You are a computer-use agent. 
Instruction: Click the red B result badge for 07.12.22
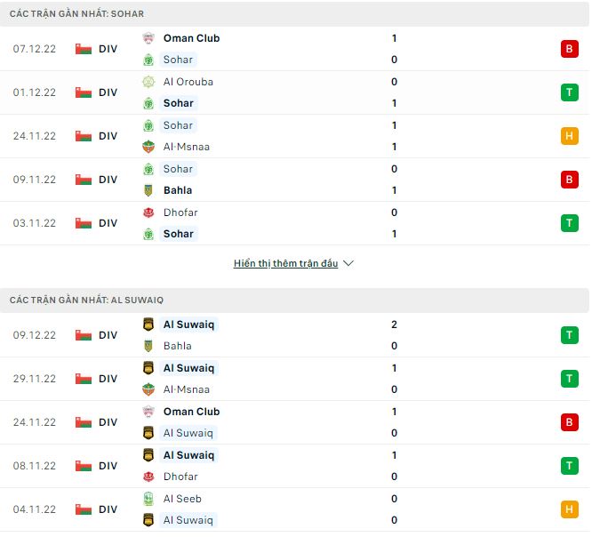(x=569, y=49)
